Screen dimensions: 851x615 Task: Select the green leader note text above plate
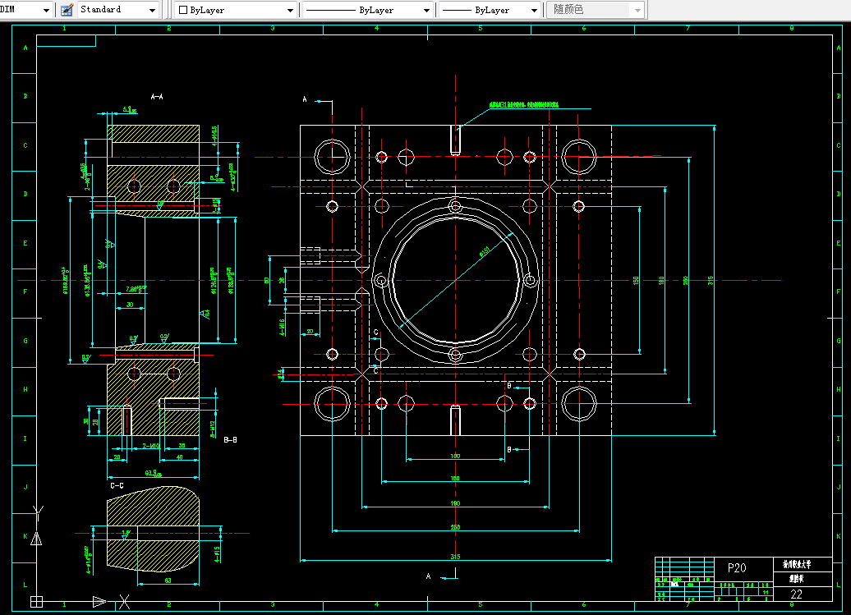click(524, 104)
